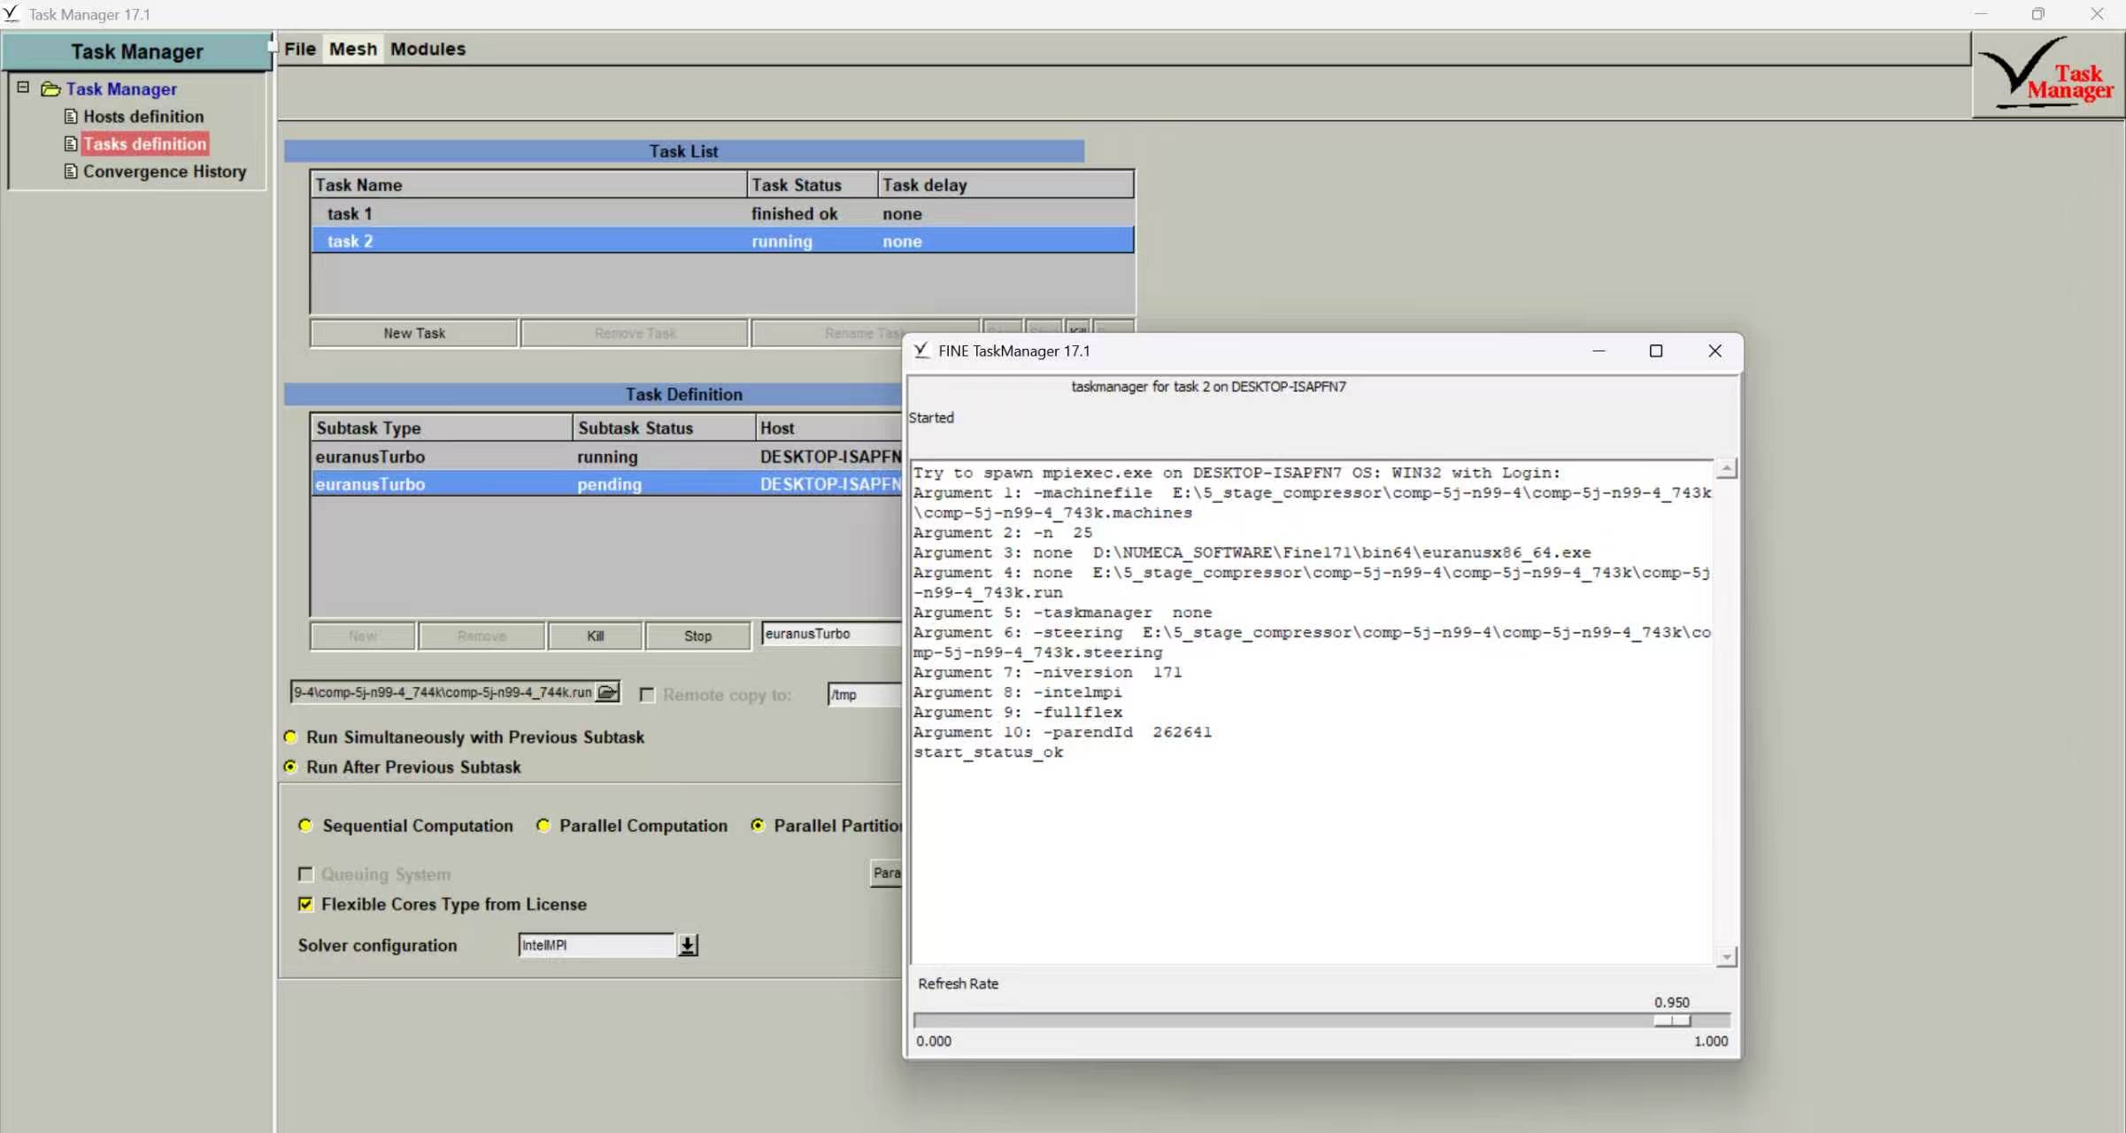Click the Task Name column header
The width and height of the screenshot is (2126, 1133).
coord(528,185)
